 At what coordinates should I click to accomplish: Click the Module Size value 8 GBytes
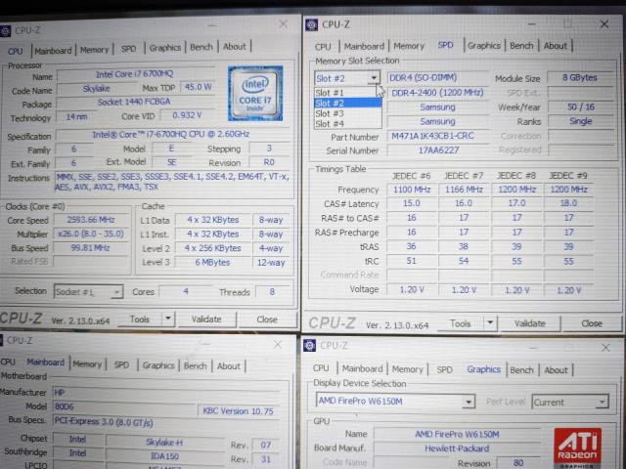pyautogui.click(x=580, y=78)
